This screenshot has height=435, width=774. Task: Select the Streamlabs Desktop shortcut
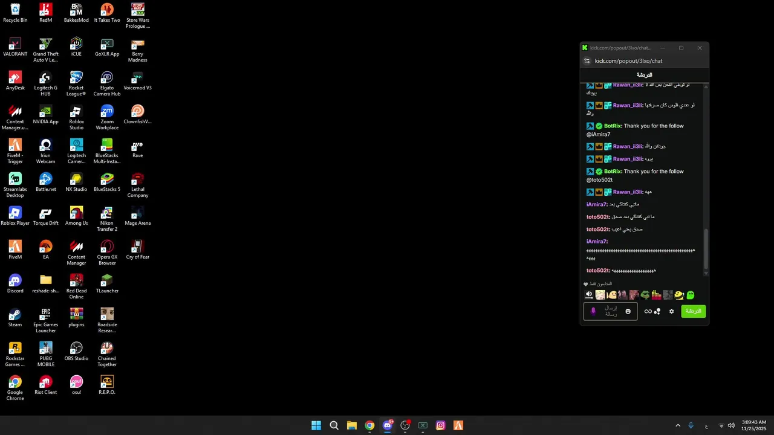(x=15, y=185)
